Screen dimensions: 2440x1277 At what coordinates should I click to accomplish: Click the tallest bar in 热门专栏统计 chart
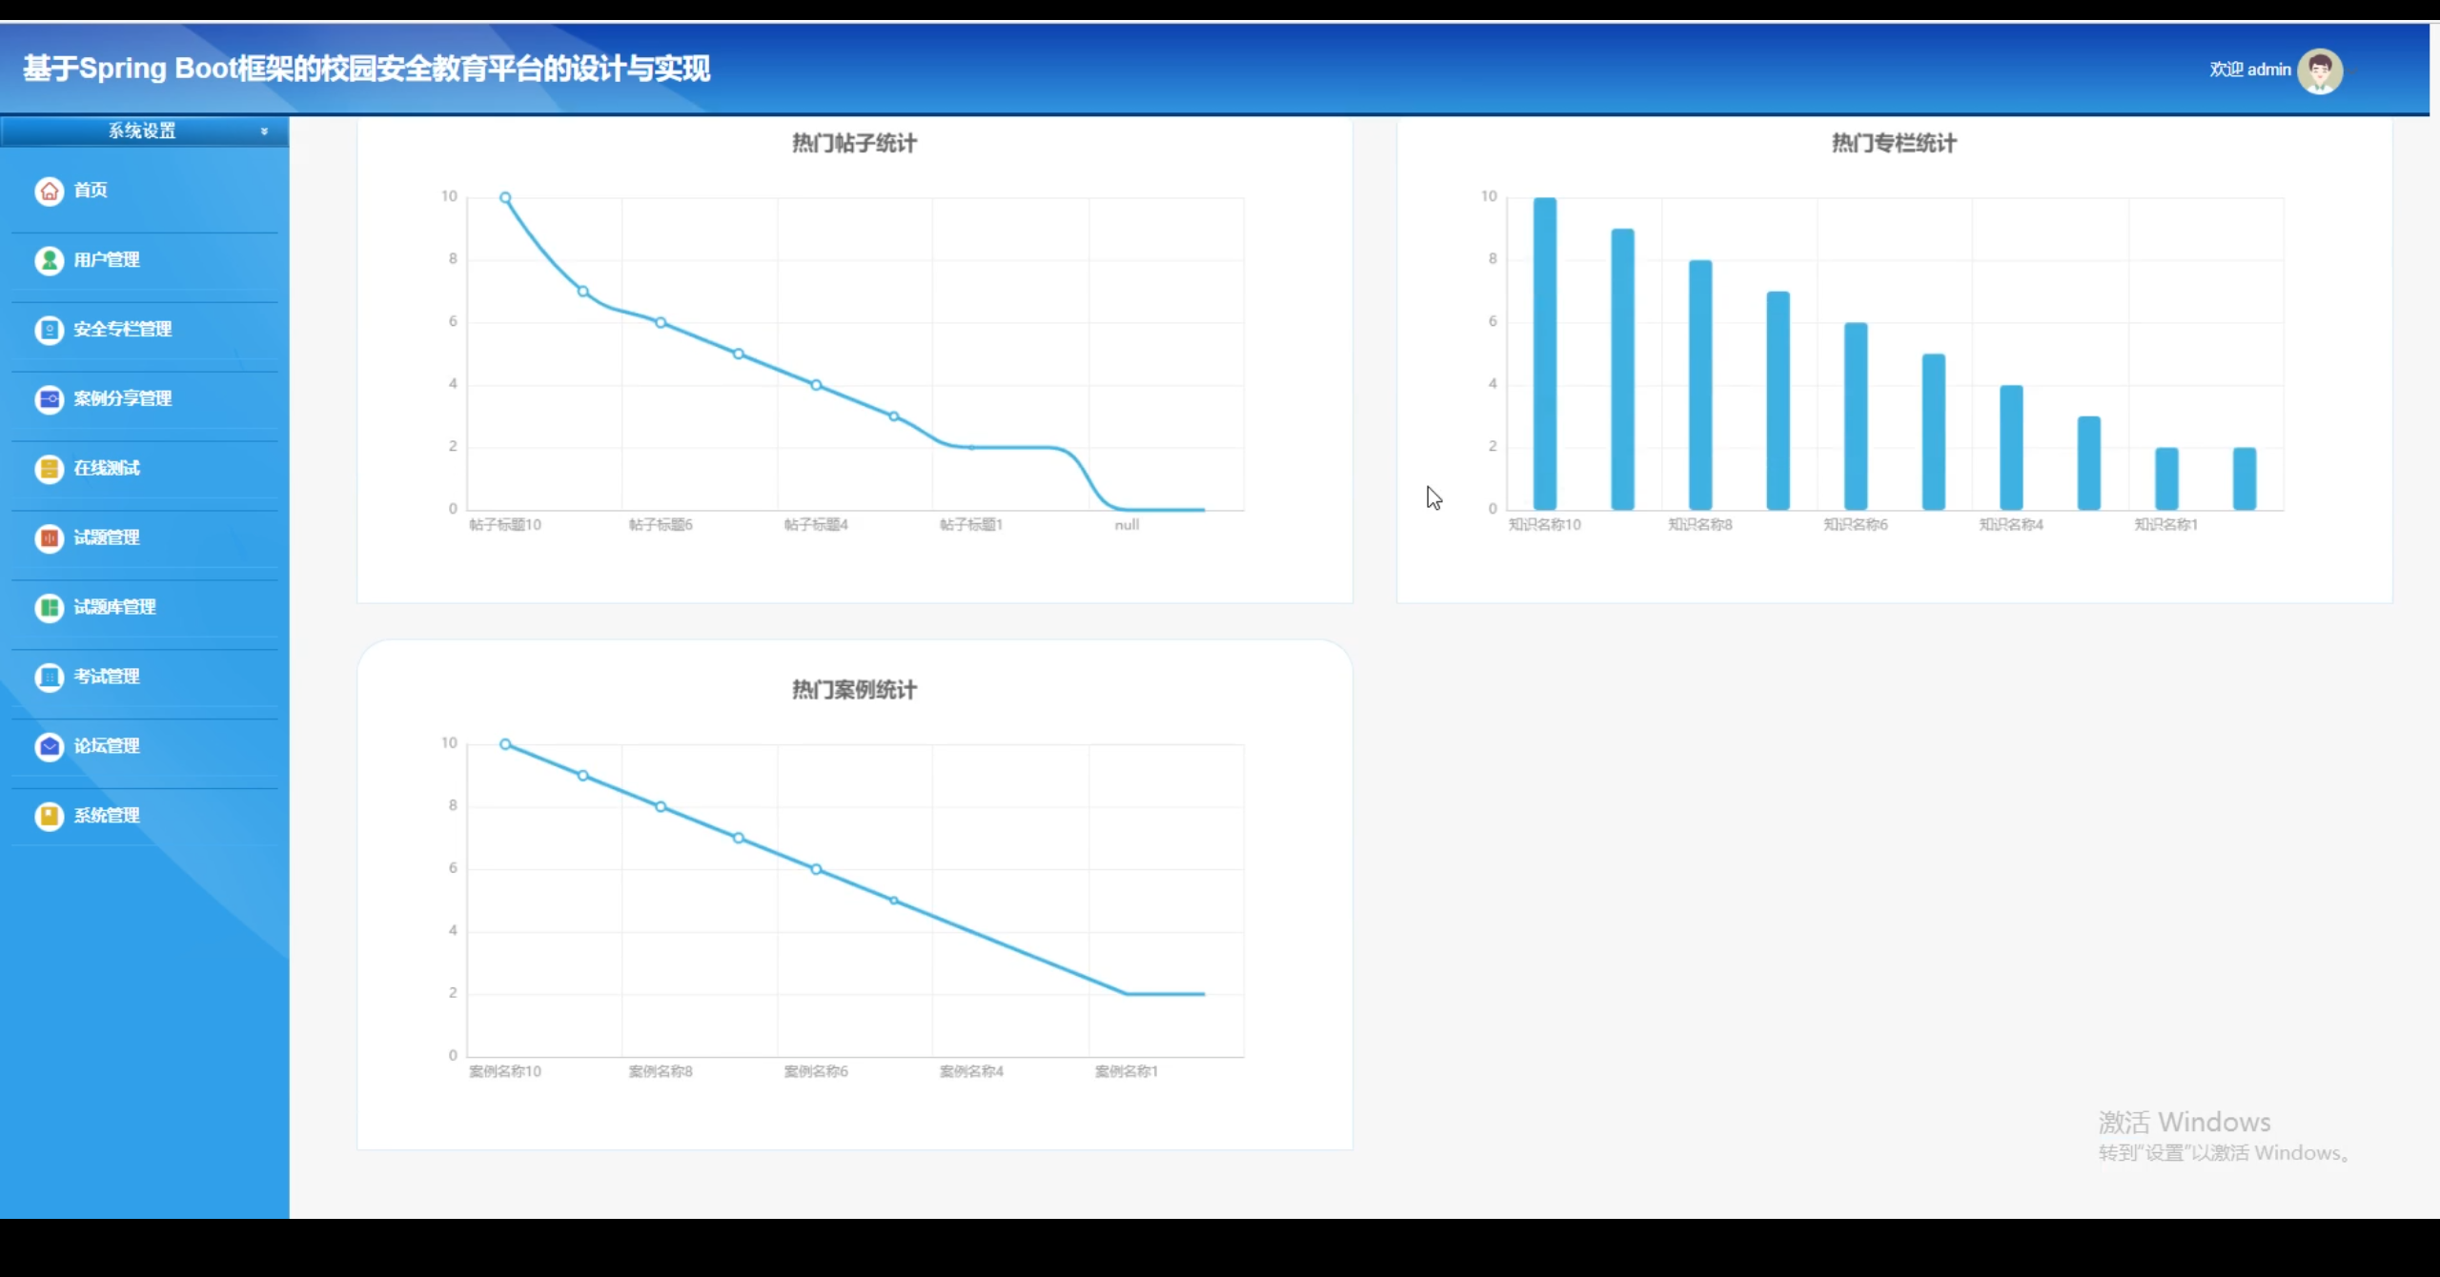1546,353
